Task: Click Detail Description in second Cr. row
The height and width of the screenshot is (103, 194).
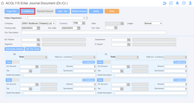Action: [x=151, y=93]
